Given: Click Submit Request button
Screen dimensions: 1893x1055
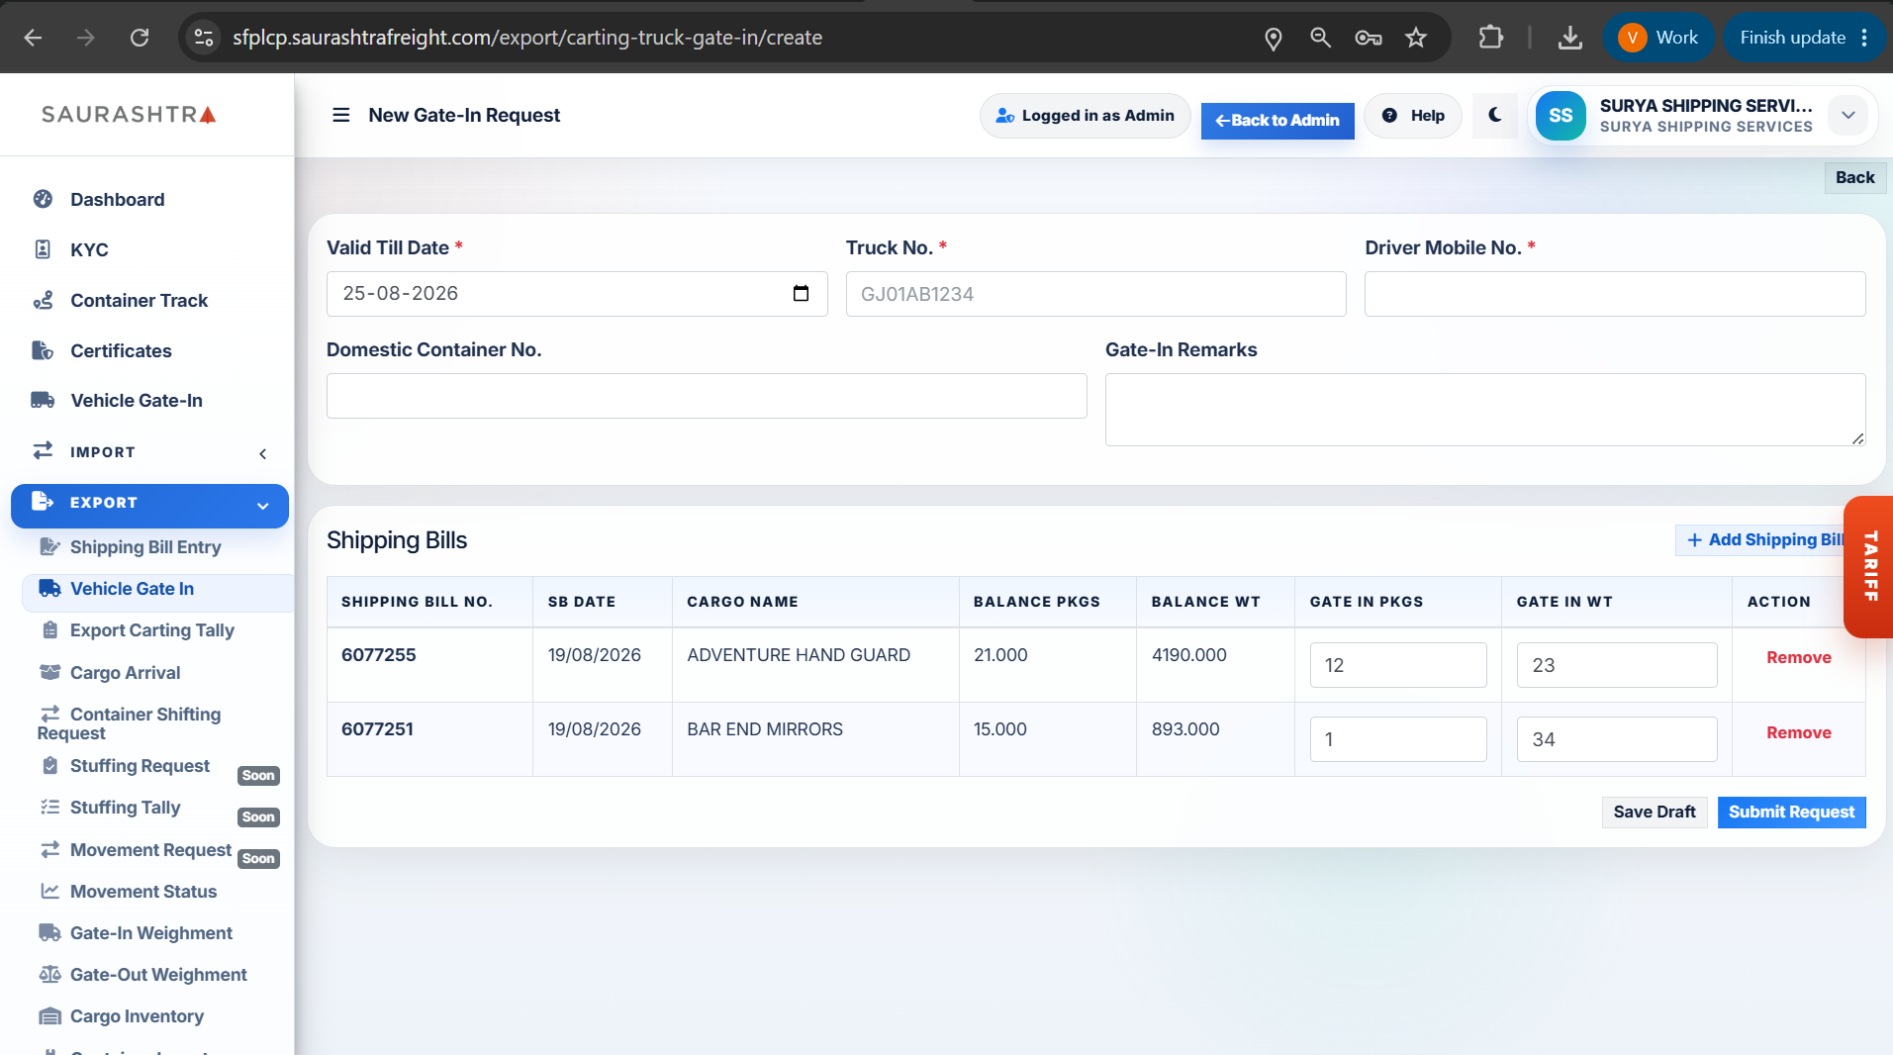Looking at the screenshot, I should point(1791,812).
